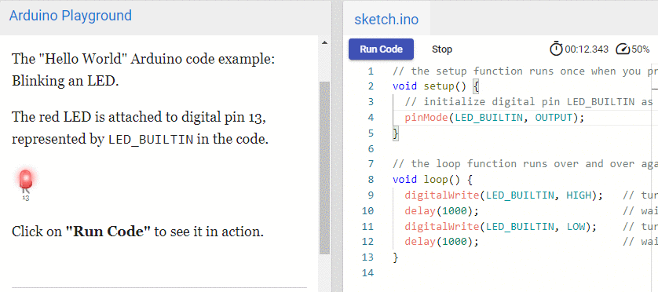
Task: Click the "Hello World" tutorial paragraph
Action: click(144, 70)
